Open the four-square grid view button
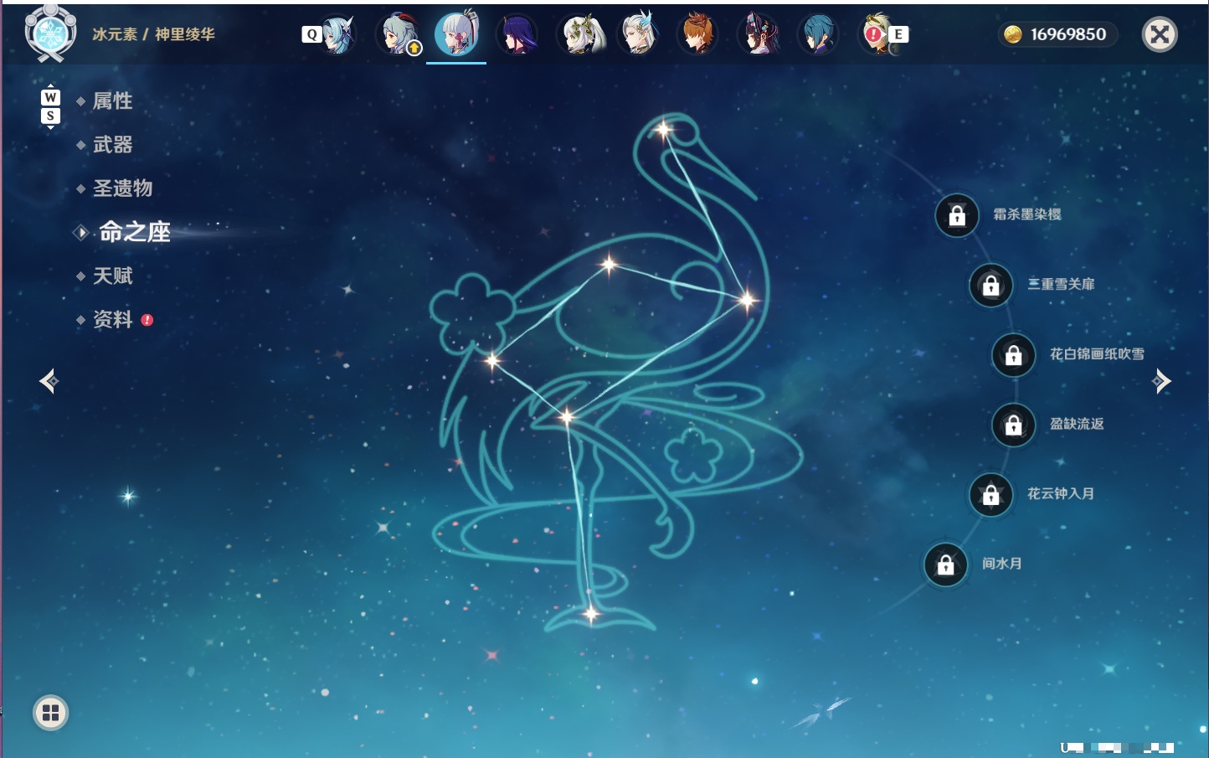 pyautogui.click(x=50, y=713)
